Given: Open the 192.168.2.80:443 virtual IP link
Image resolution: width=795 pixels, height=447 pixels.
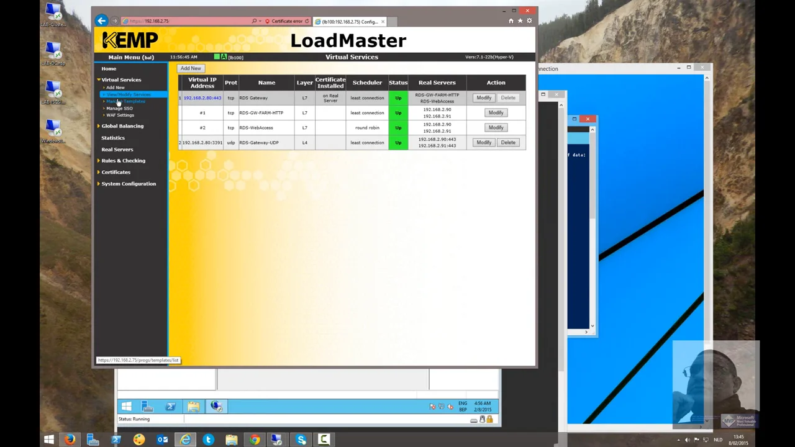Looking at the screenshot, I should (202, 98).
